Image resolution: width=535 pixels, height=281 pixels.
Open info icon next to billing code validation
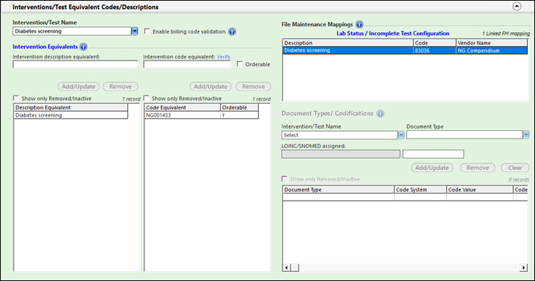pos(232,32)
